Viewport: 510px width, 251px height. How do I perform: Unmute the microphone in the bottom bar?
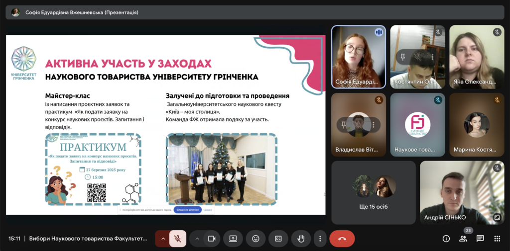(177, 239)
